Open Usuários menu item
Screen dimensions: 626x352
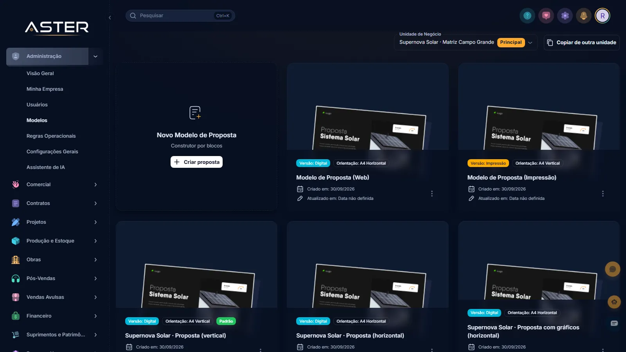click(x=37, y=104)
